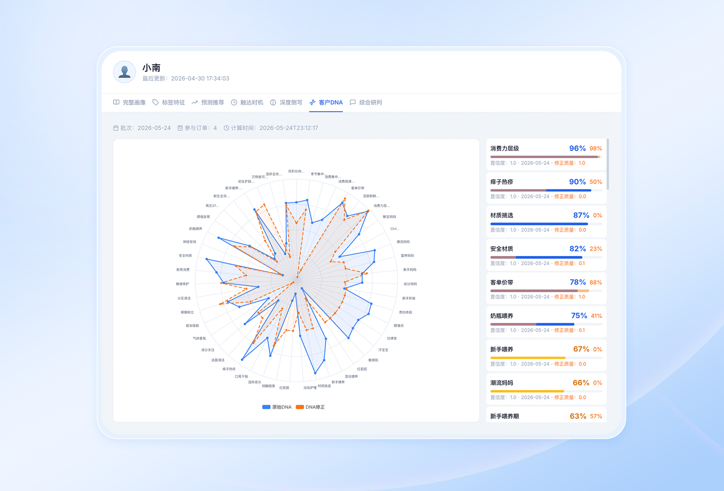
Task: Click the 材质挑选 card progress bar
Action: [546, 224]
